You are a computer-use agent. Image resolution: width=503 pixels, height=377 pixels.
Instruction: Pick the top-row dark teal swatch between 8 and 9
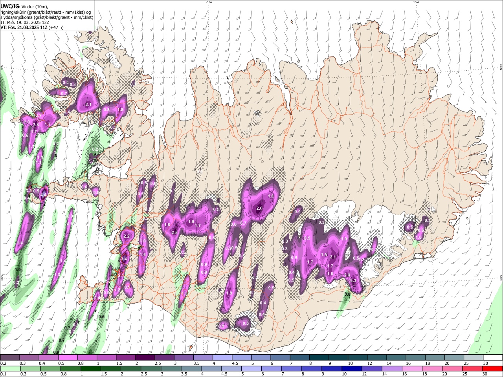click(319, 358)
